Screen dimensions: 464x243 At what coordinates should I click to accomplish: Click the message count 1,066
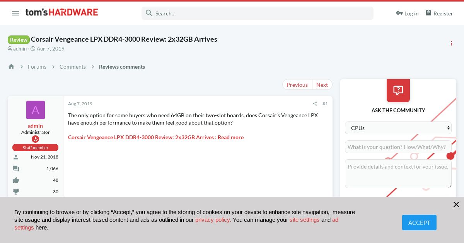[52, 169]
